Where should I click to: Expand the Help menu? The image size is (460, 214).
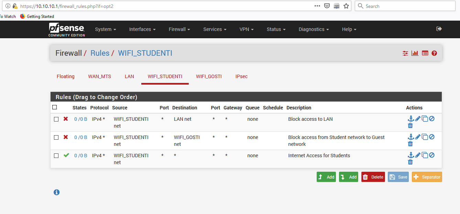349,29
